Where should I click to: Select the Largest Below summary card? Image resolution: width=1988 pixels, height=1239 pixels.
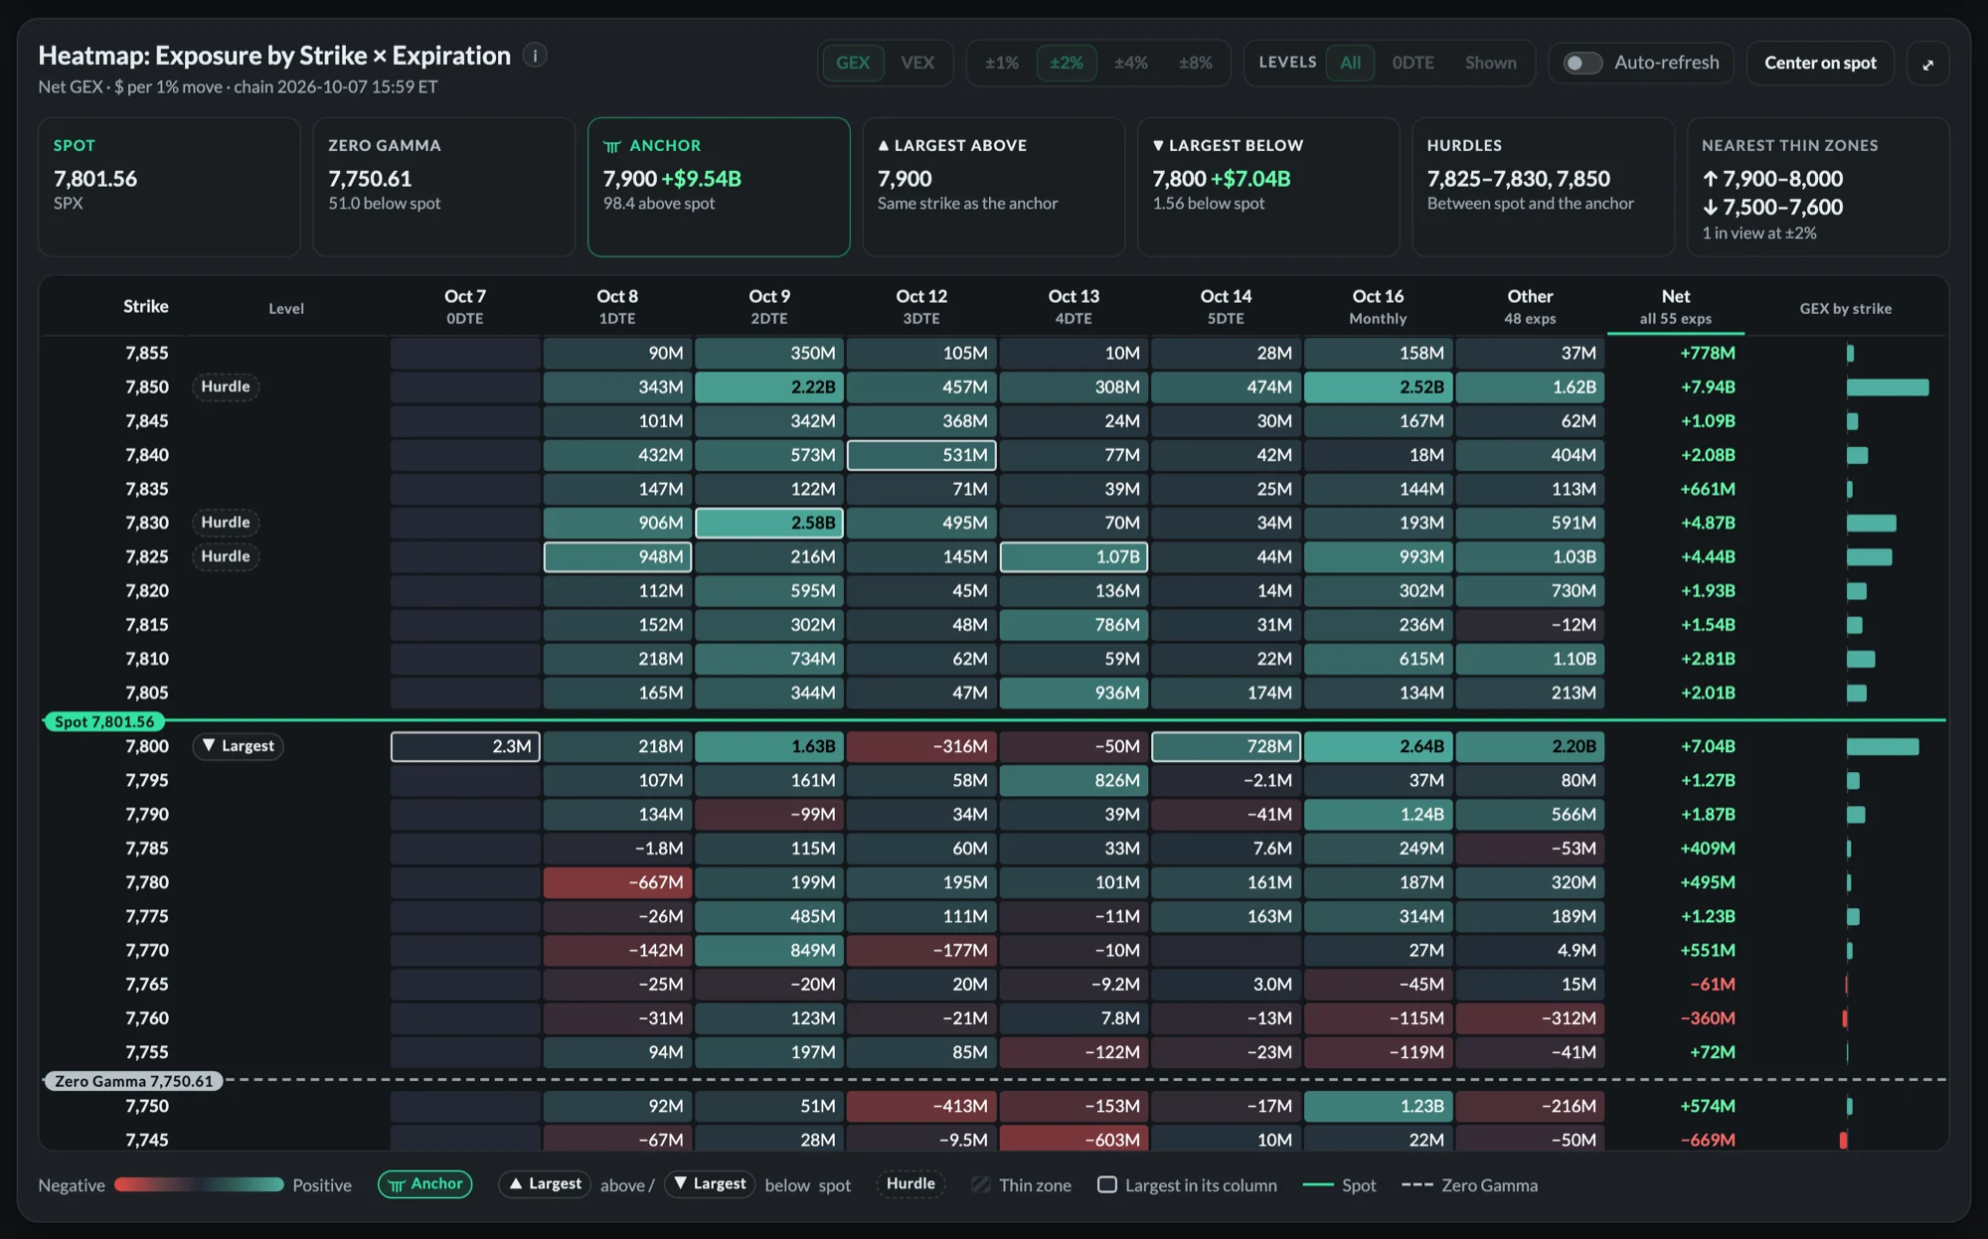coord(1267,187)
